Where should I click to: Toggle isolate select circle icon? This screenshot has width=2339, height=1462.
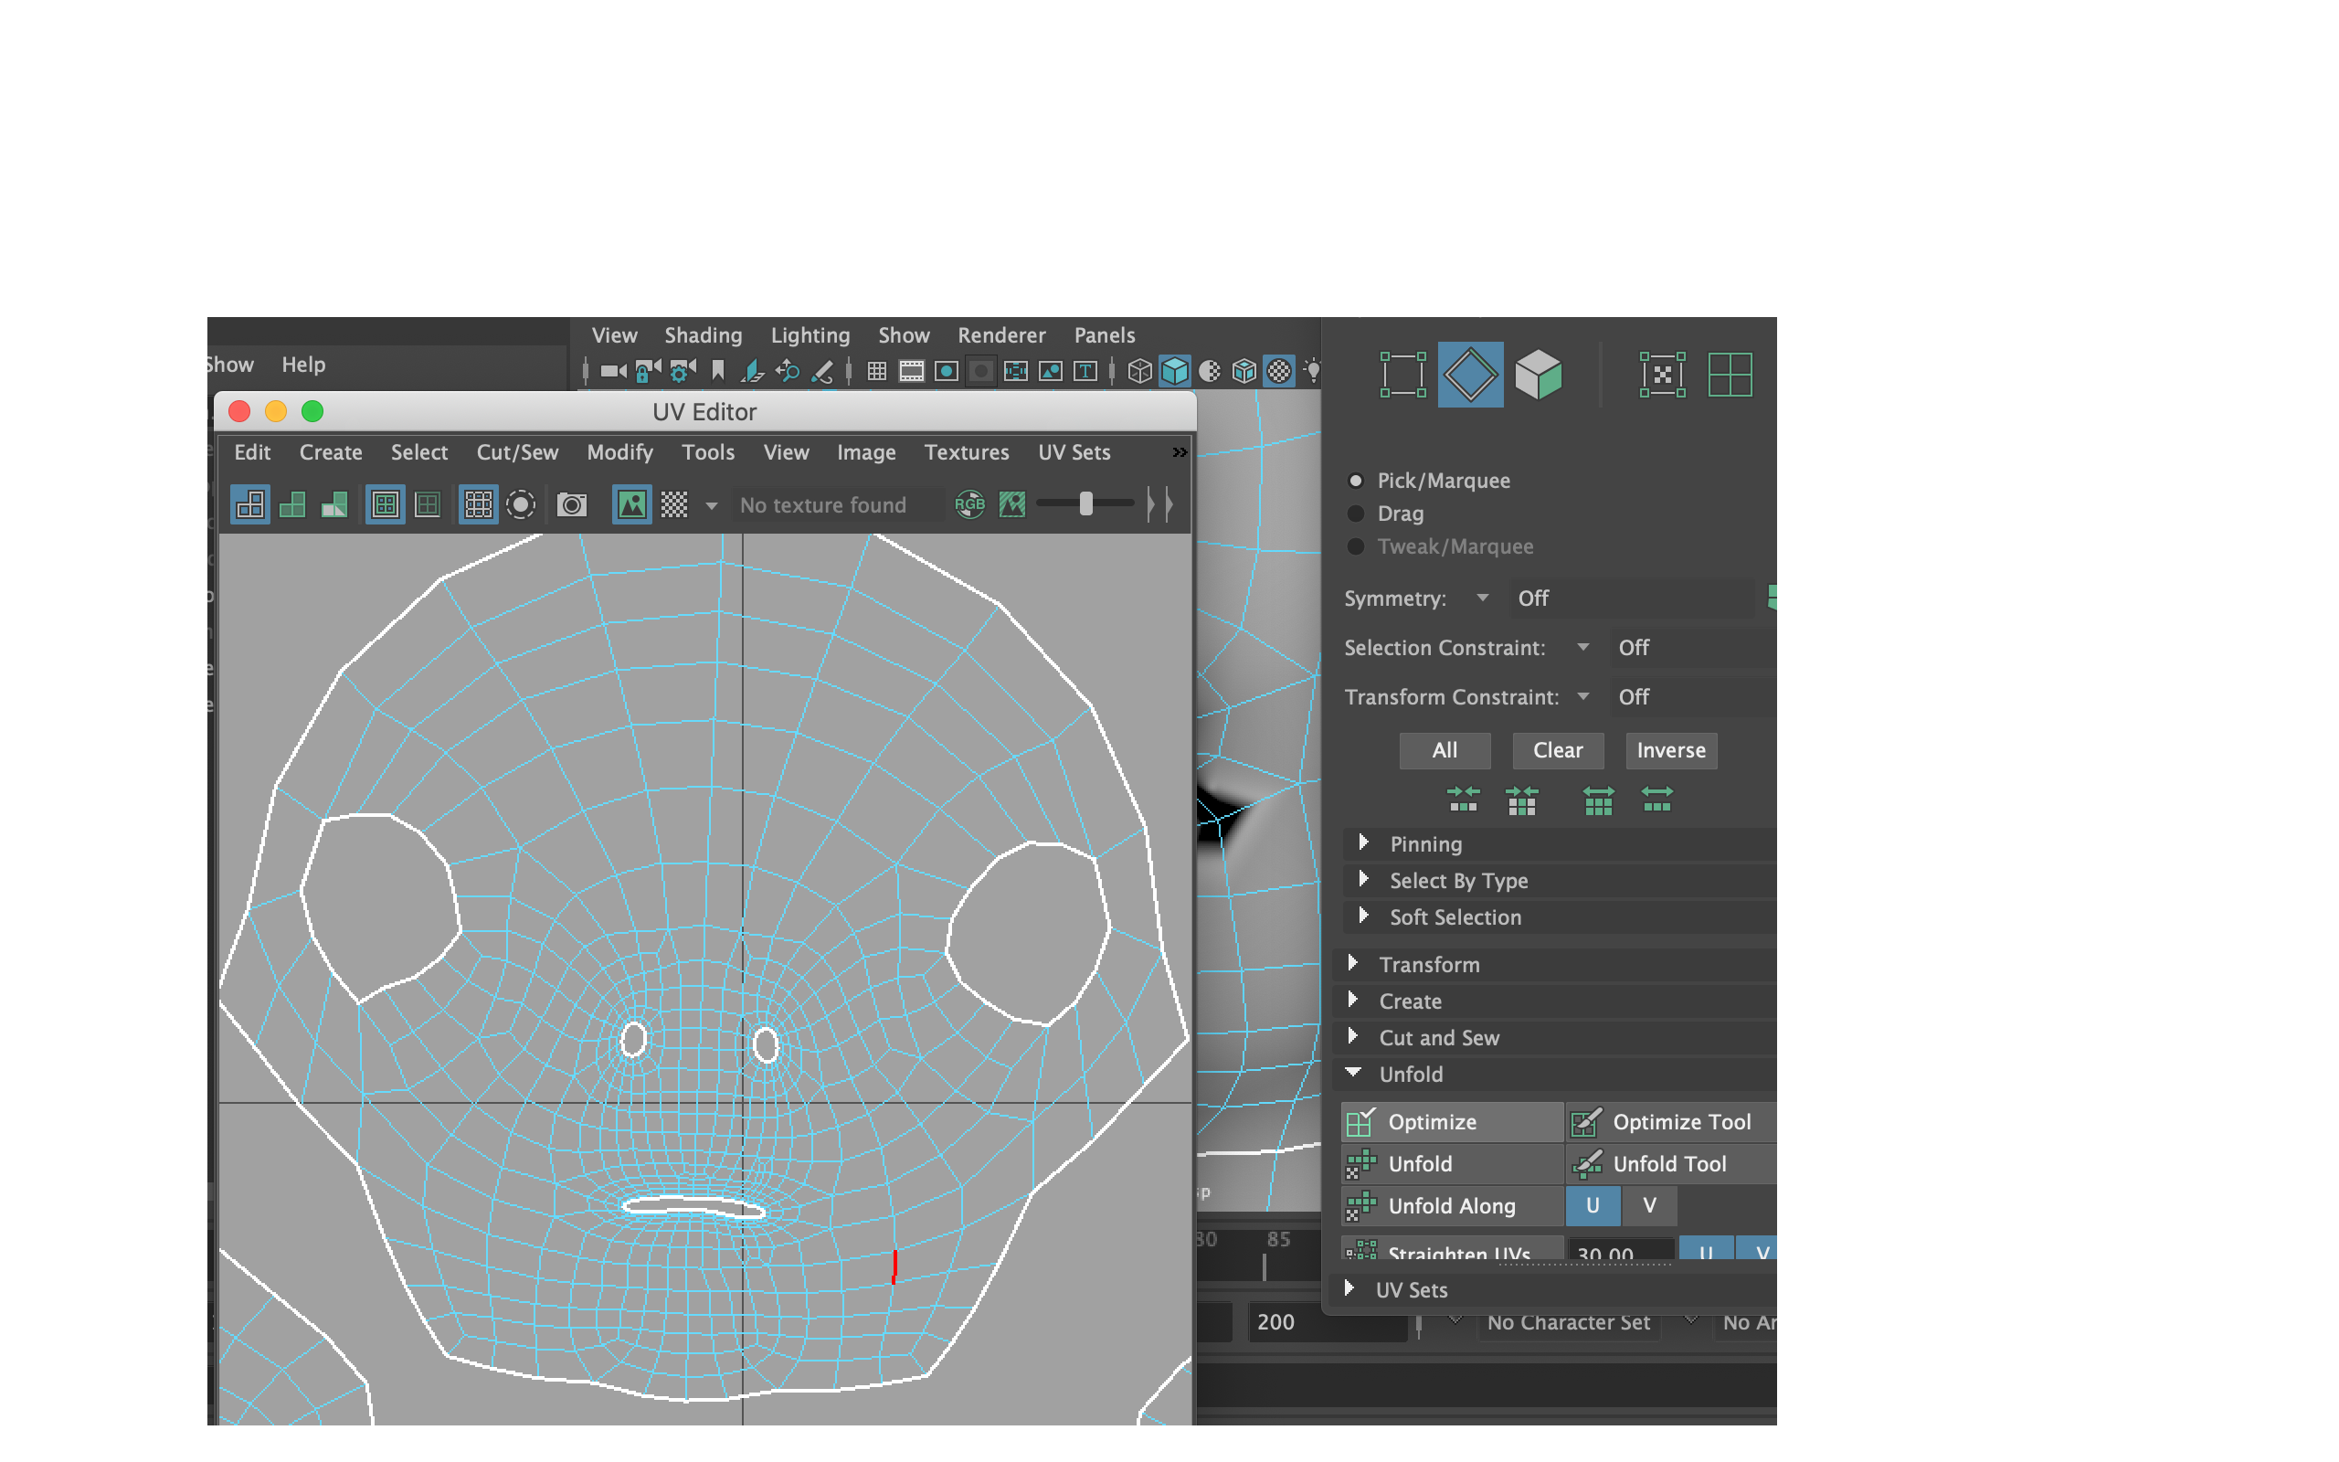click(521, 504)
